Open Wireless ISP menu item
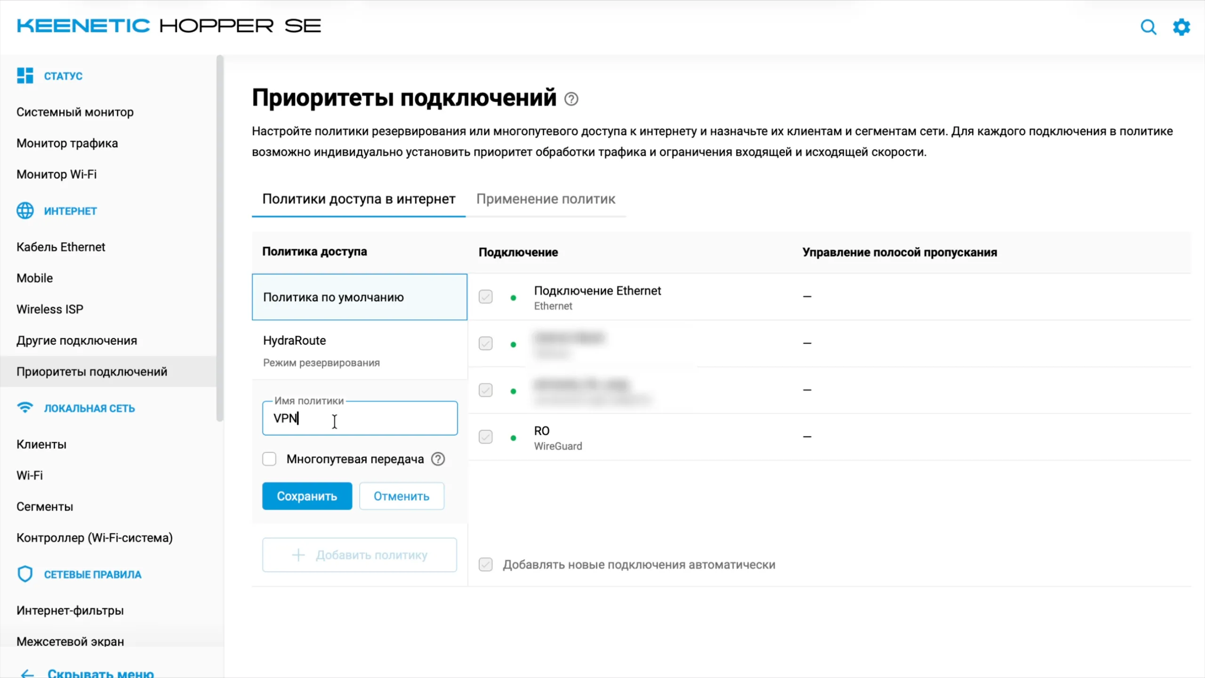The width and height of the screenshot is (1205, 678). tap(49, 309)
